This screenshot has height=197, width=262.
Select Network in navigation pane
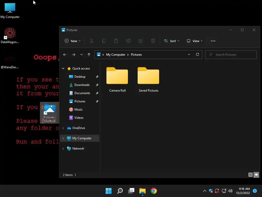tap(78, 149)
